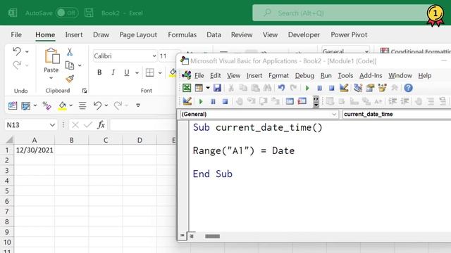Toggle Italic formatting in Excel
Screen dimensions: 451x253
pos(113,72)
